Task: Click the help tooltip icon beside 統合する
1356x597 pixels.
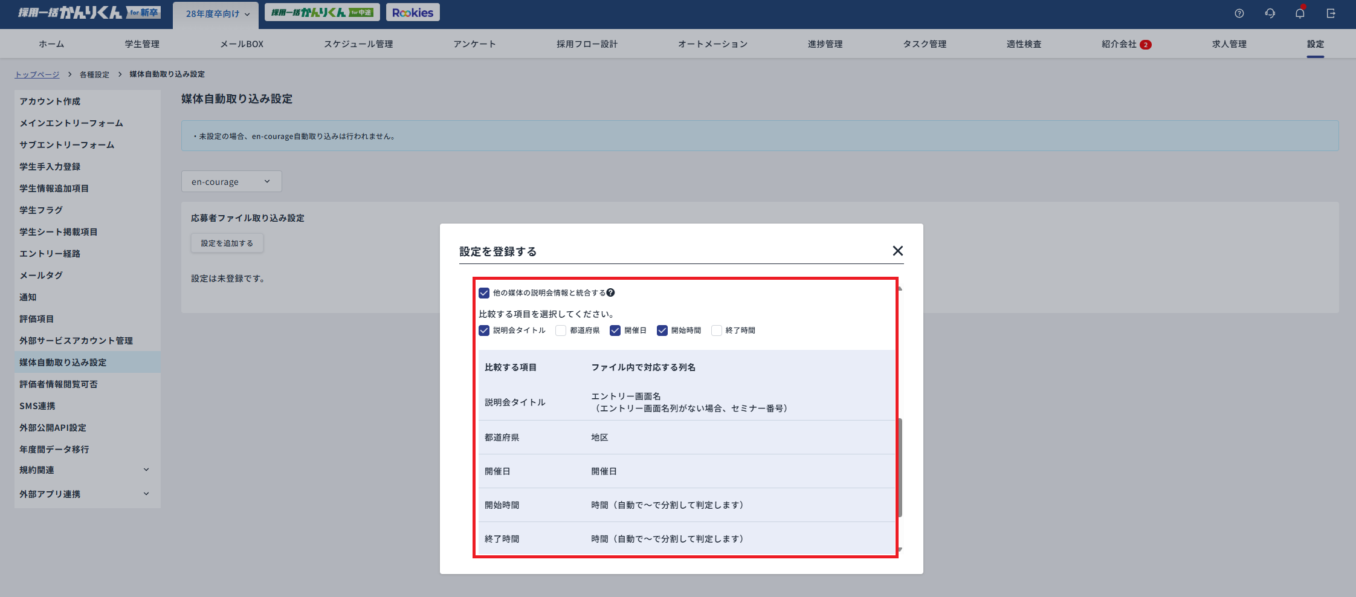Action: point(611,293)
